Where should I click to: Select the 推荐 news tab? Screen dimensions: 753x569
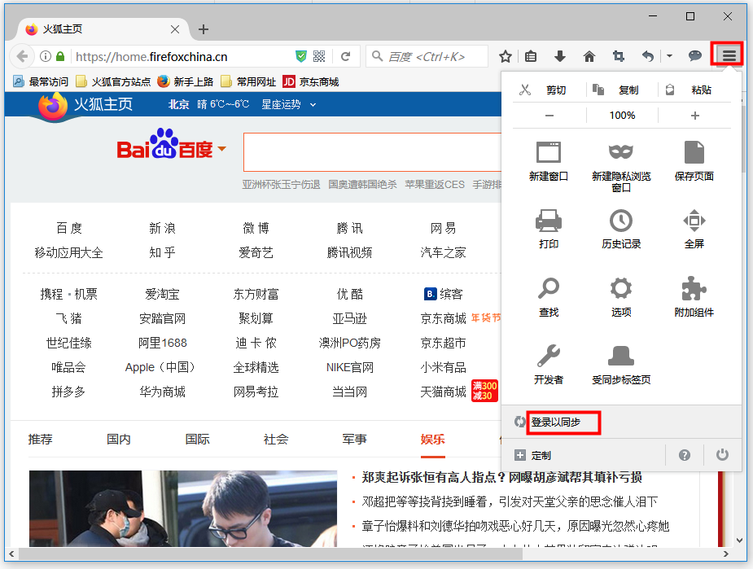pyautogui.click(x=41, y=439)
